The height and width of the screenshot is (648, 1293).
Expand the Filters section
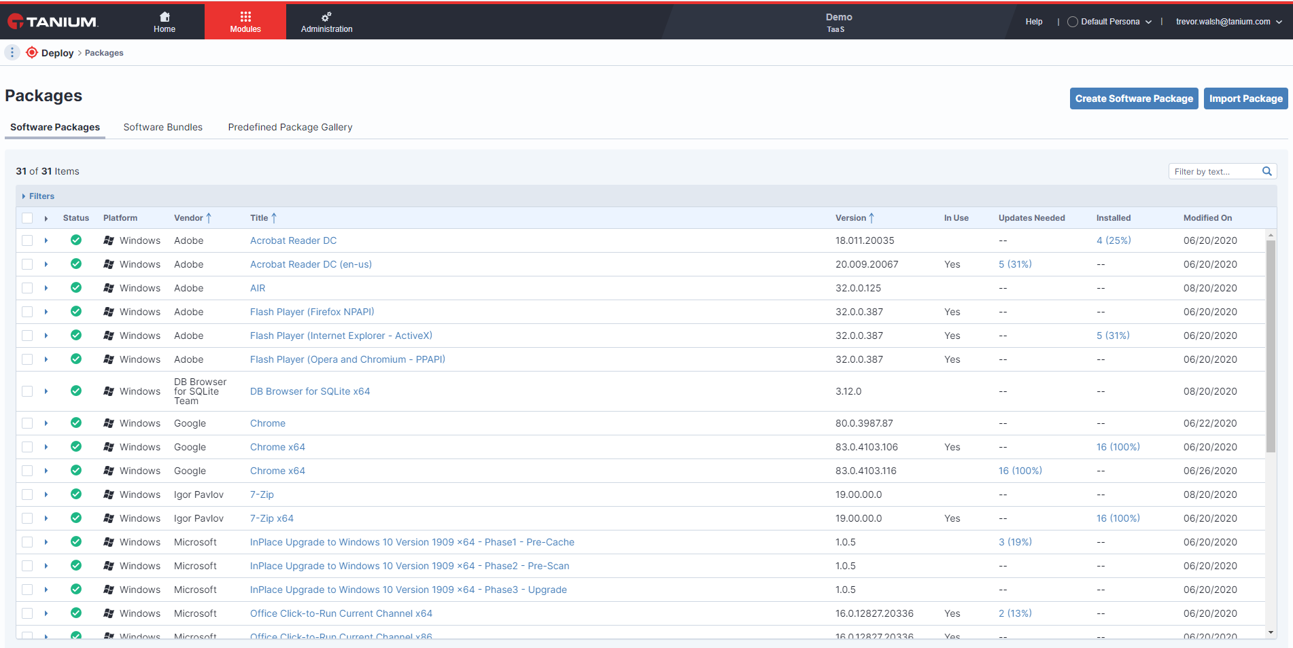point(38,196)
